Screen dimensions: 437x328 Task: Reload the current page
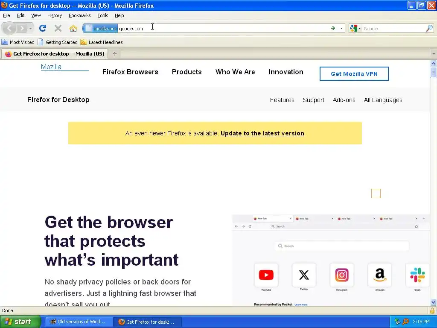pyautogui.click(x=43, y=28)
